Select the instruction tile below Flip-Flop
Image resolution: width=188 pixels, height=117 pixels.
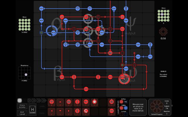pyautogui.click(x=112, y=111)
